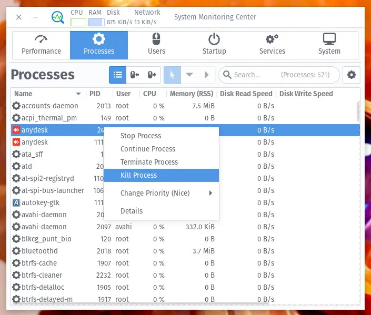Click the CPU usage mini bar in header
The width and height of the screenshot is (371, 315).
[x=78, y=23]
